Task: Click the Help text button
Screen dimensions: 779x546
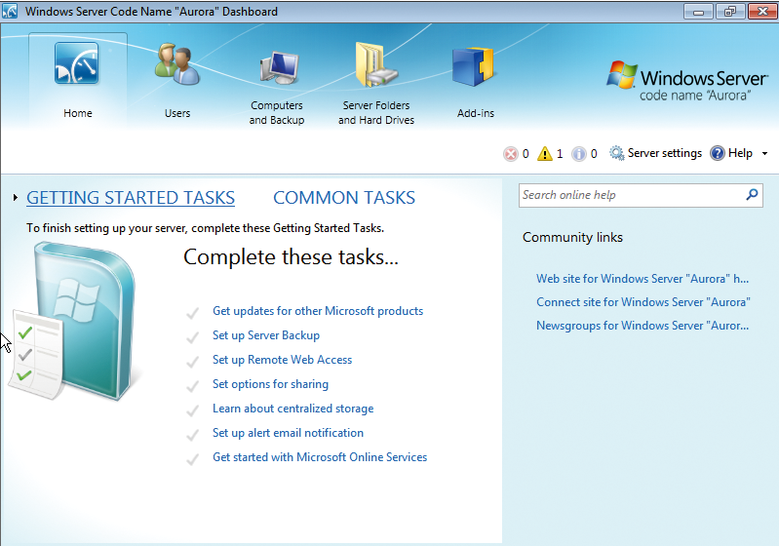Action: [740, 153]
